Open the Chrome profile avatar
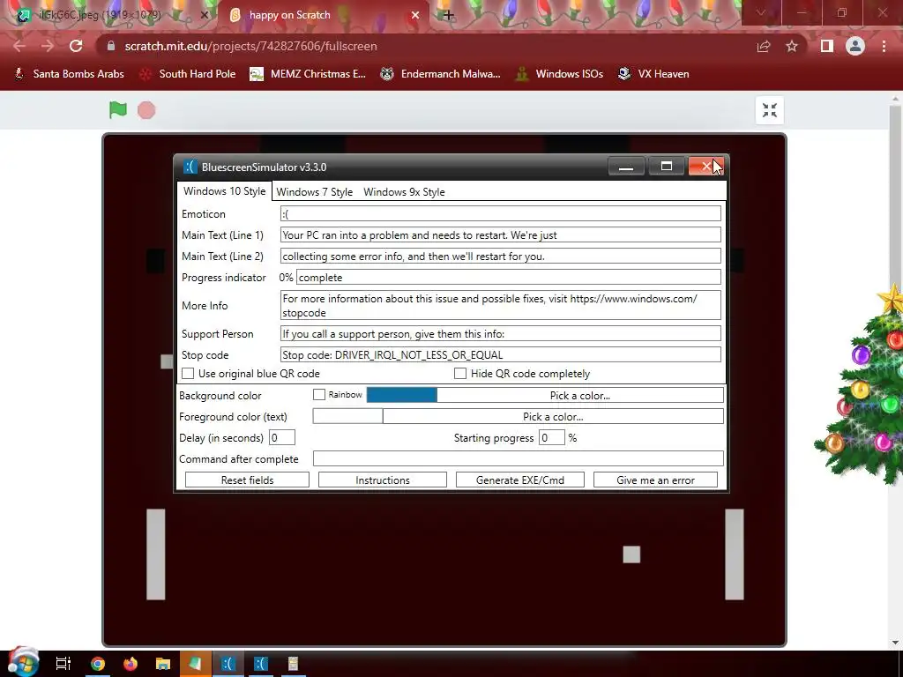Viewport: 903px width, 677px height. 855,46
